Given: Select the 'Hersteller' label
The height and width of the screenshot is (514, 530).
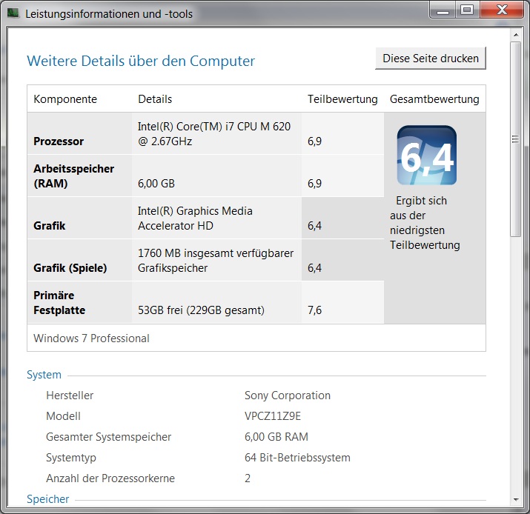Looking at the screenshot, I should (x=70, y=395).
